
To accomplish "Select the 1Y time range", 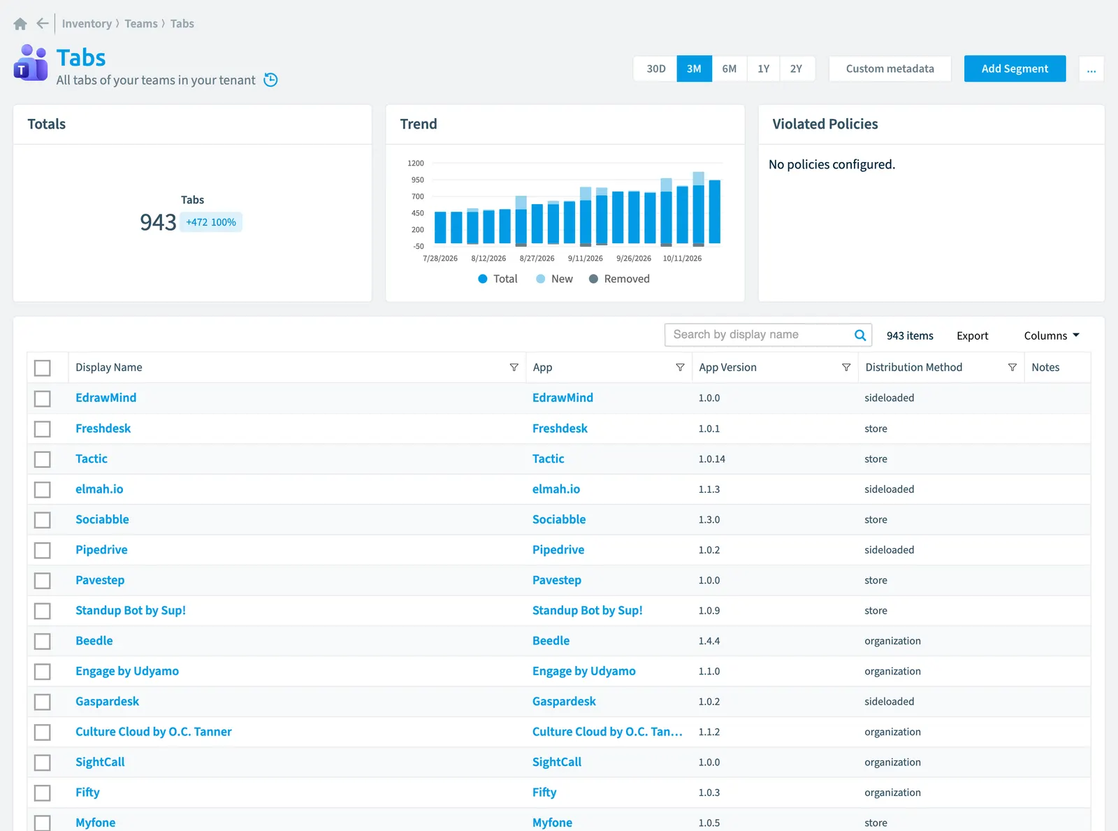I will pyautogui.click(x=764, y=68).
